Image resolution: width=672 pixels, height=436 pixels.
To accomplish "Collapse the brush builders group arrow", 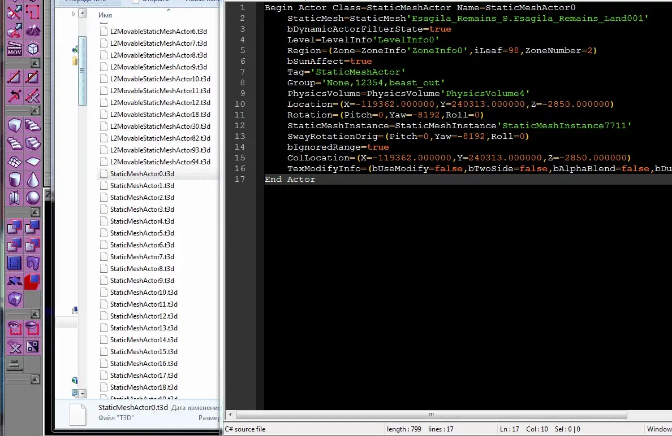I will 35,111.
